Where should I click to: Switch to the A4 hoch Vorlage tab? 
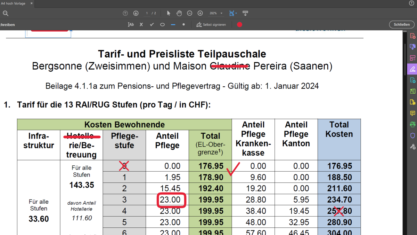click(x=13, y=3)
